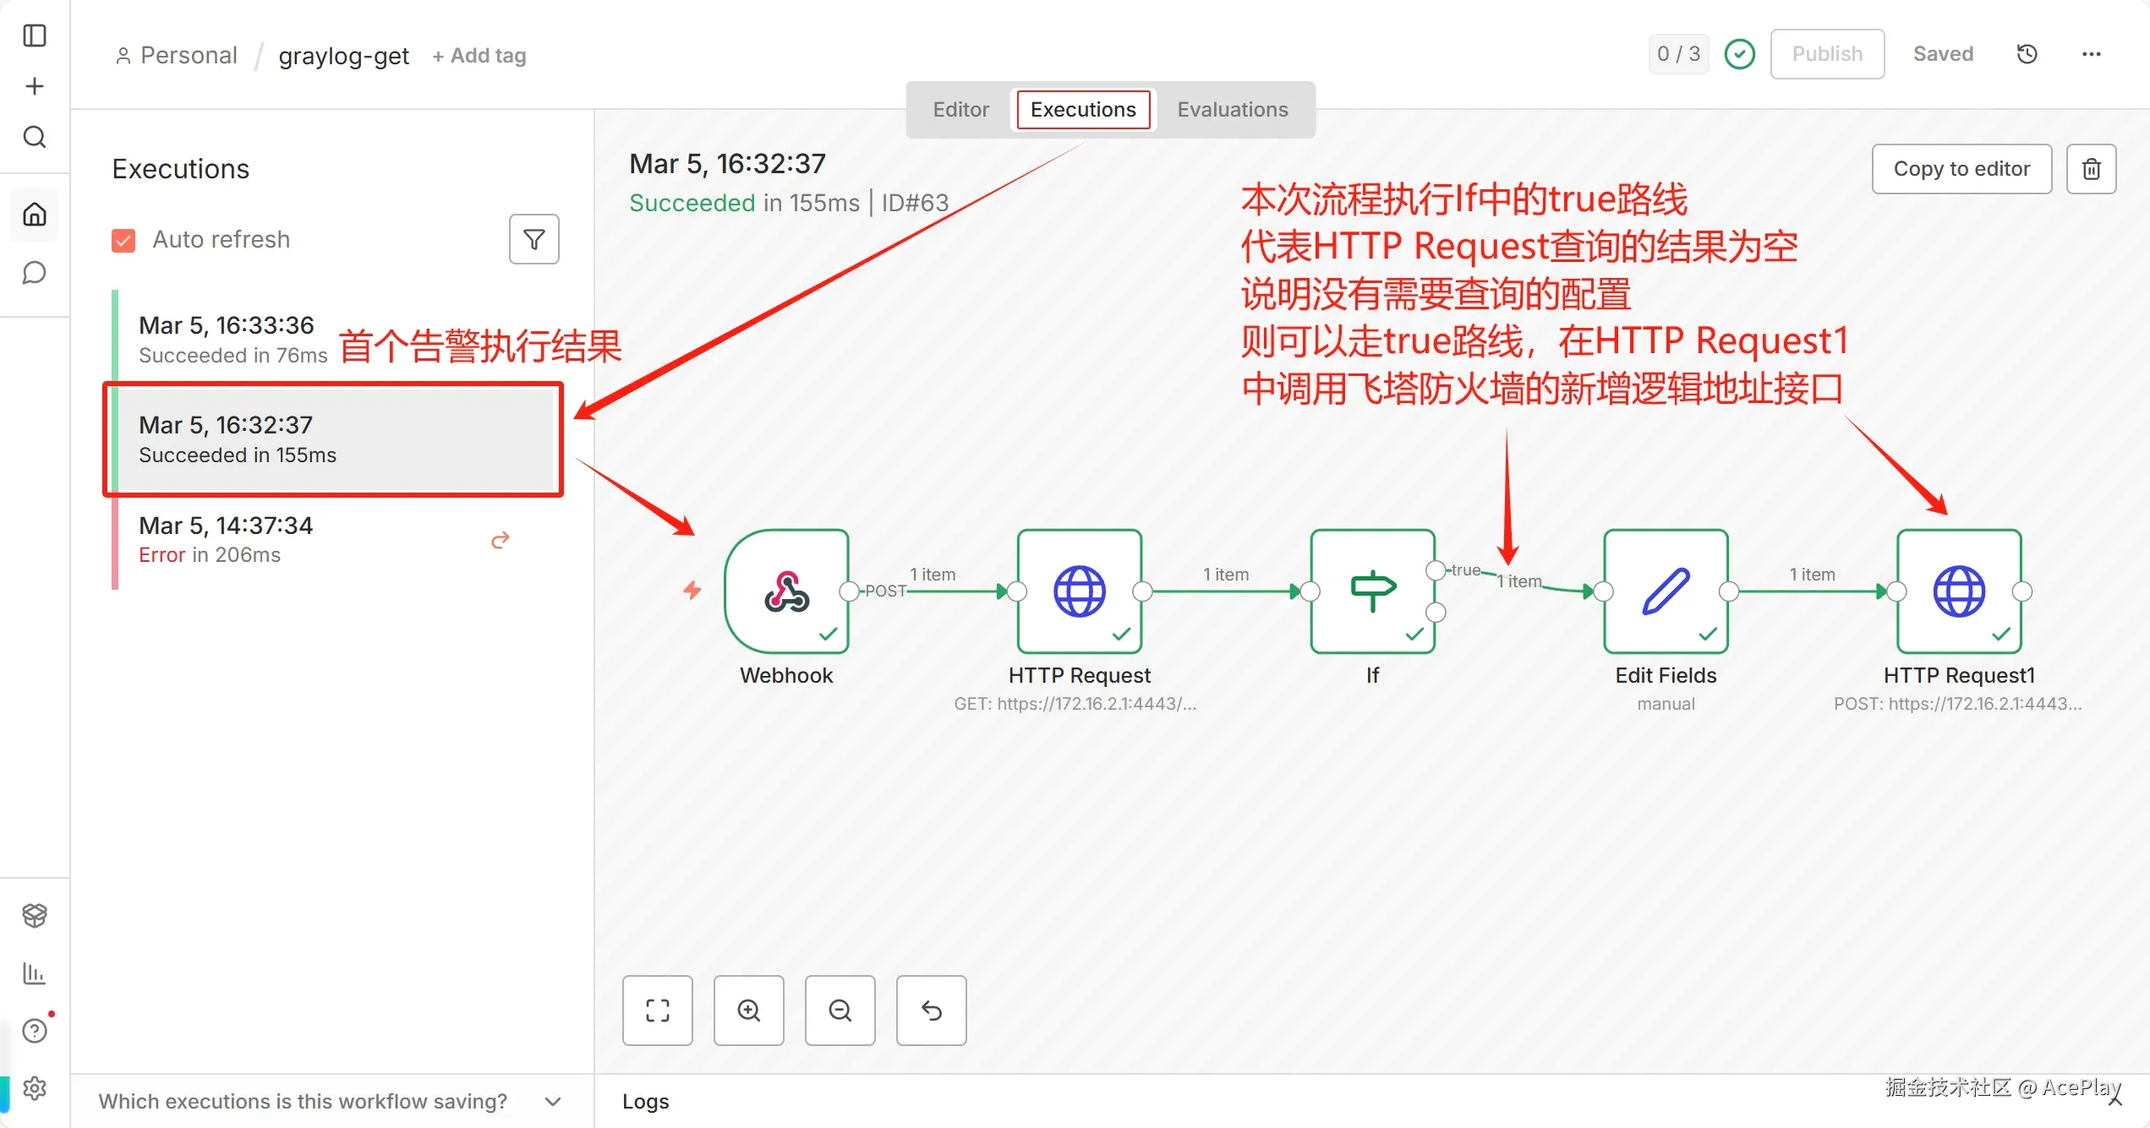This screenshot has width=2150, height=1128.
Task: Uncheck the Auto refresh checkbox
Action: click(x=123, y=241)
